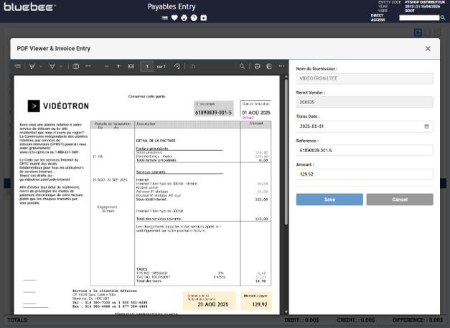
Task: Click the Sous-total Internet line
Action: click(151, 199)
